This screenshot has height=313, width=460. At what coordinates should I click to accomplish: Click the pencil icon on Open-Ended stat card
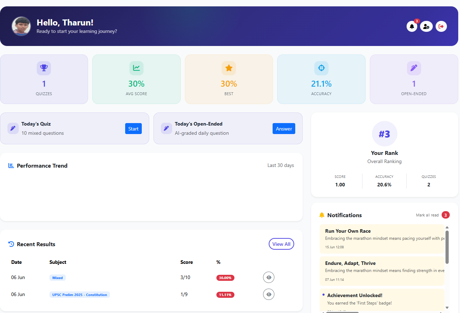point(414,68)
